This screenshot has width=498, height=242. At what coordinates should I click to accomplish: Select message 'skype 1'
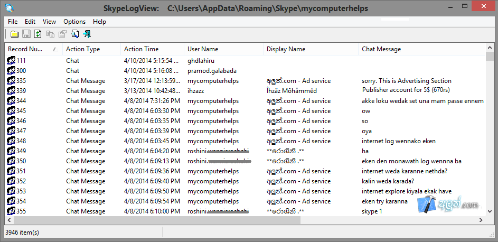(372, 211)
